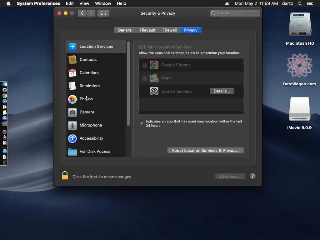Open the Window menu
The image size is (320, 240).
coord(103,3)
